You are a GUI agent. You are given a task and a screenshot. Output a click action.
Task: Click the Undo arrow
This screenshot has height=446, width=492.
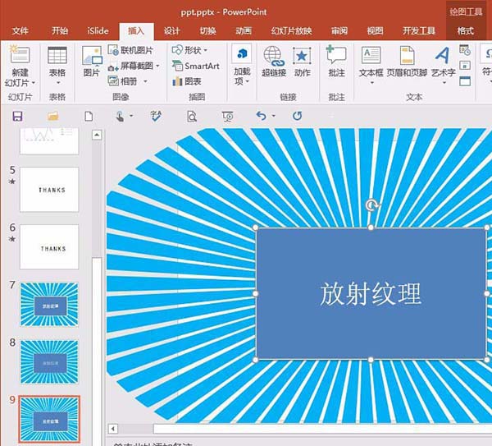point(261,117)
